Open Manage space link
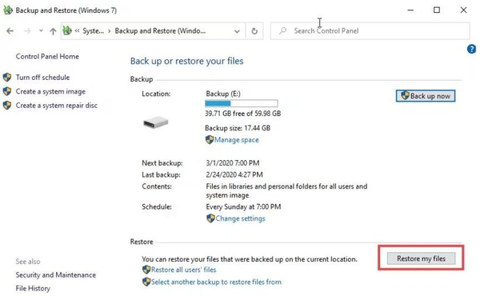480x296 pixels. point(236,140)
